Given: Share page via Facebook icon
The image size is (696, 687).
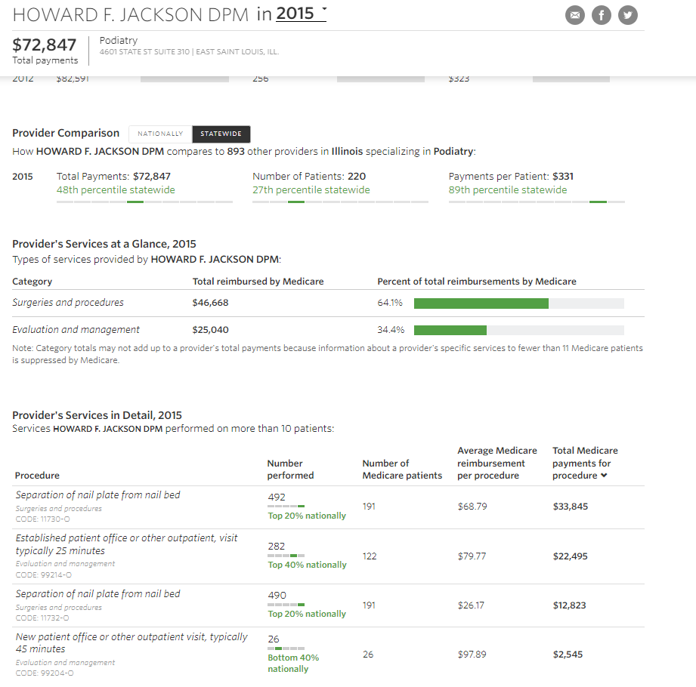Looking at the screenshot, I should [602, 15].
